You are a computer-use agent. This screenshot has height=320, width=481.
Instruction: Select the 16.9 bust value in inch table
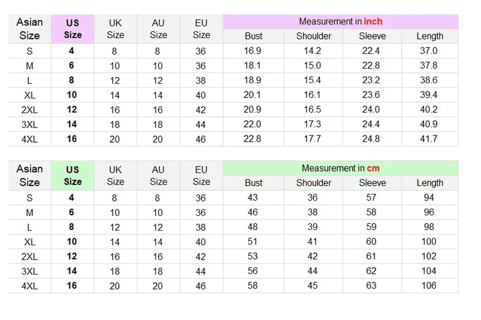pyautogui.click(x=252, y=51)
